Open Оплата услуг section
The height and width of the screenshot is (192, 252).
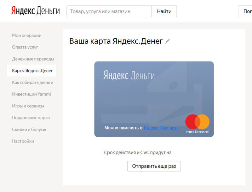(x=25, y=47)
